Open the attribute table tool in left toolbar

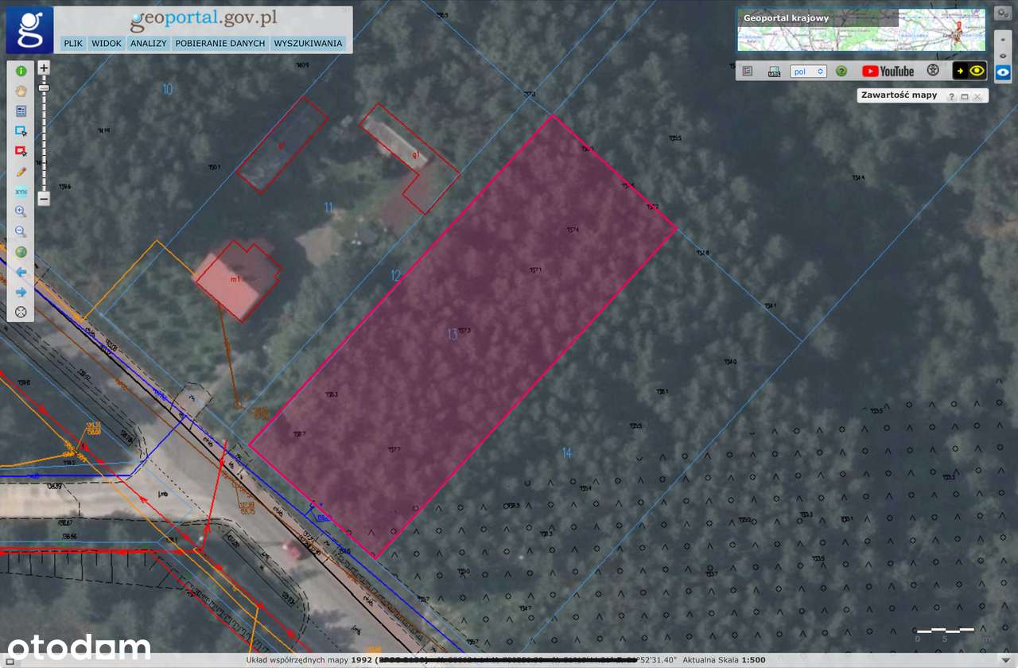point(21,111)
